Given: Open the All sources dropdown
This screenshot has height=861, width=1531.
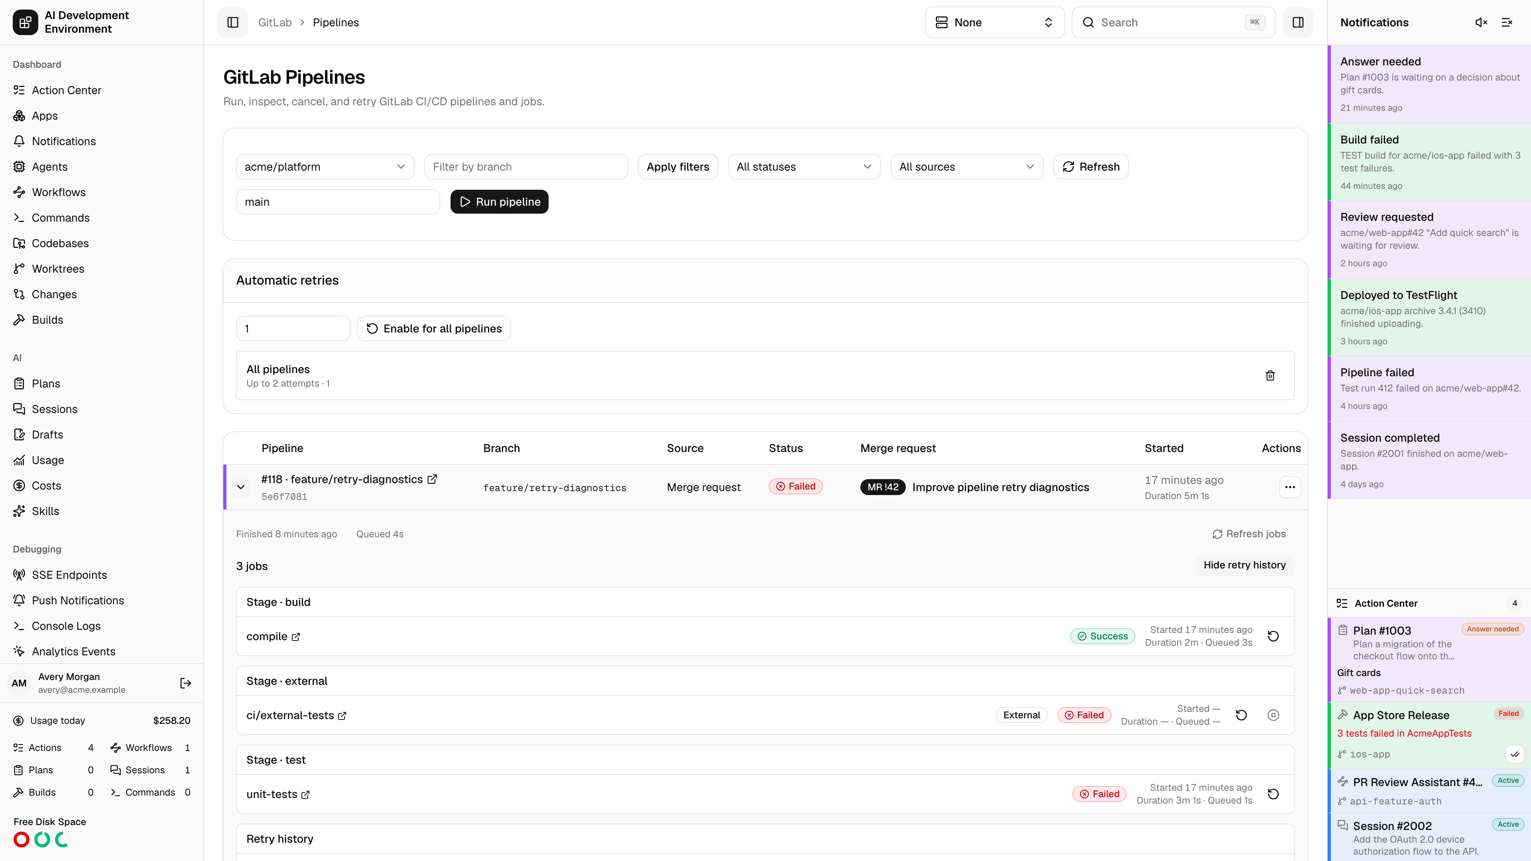Looking at the screenshot, I should 966,167.
